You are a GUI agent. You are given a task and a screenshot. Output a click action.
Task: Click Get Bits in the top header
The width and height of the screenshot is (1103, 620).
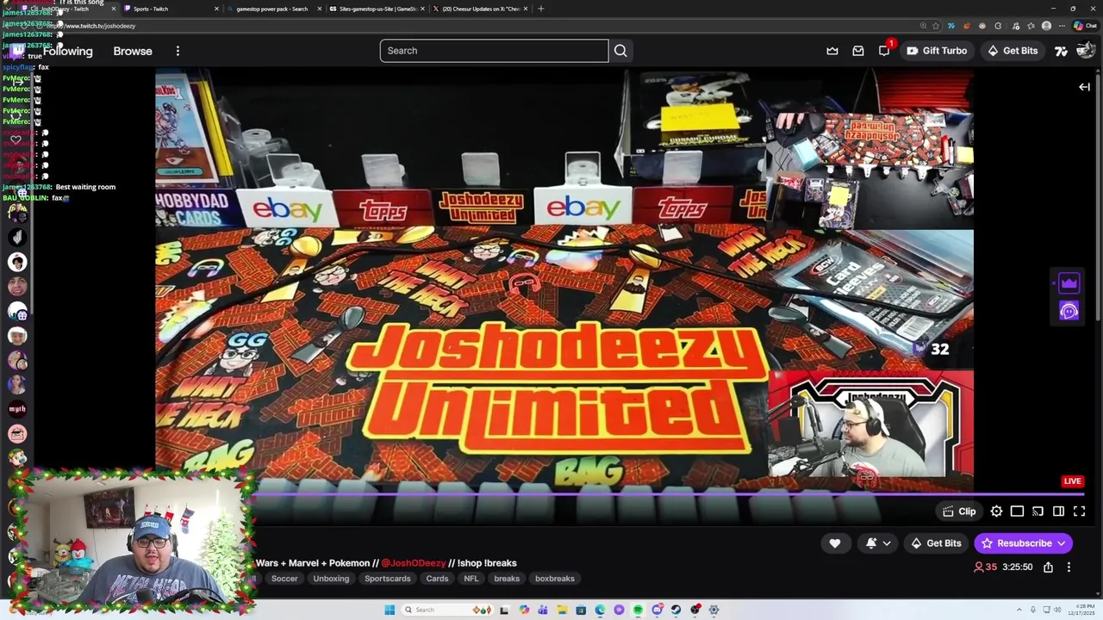pos(1013,51)
